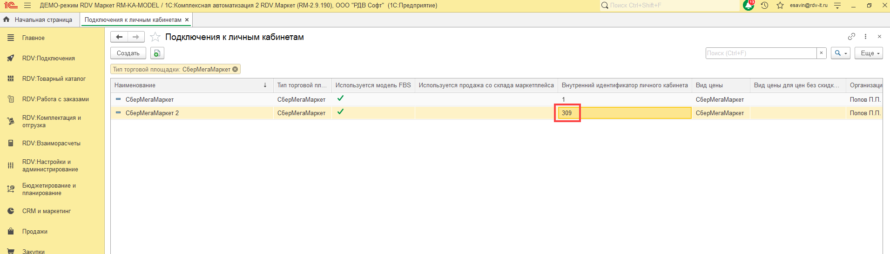
Task: Click the Создать button
Action: click(128, 53)
